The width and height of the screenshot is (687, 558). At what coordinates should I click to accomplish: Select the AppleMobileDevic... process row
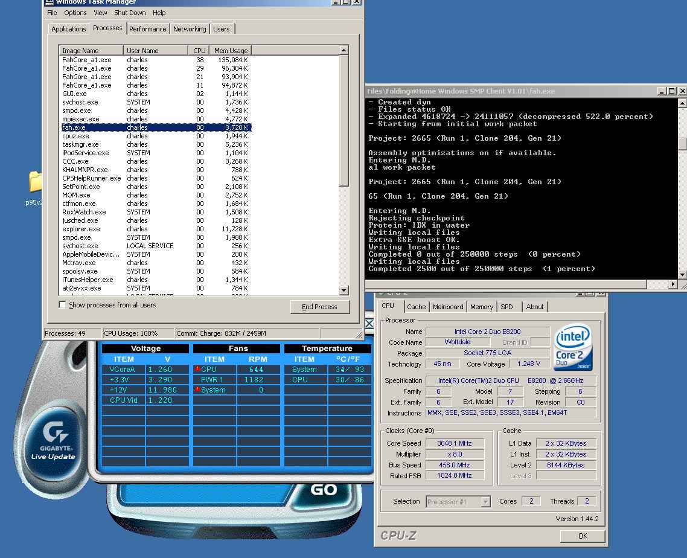[156, 254]
